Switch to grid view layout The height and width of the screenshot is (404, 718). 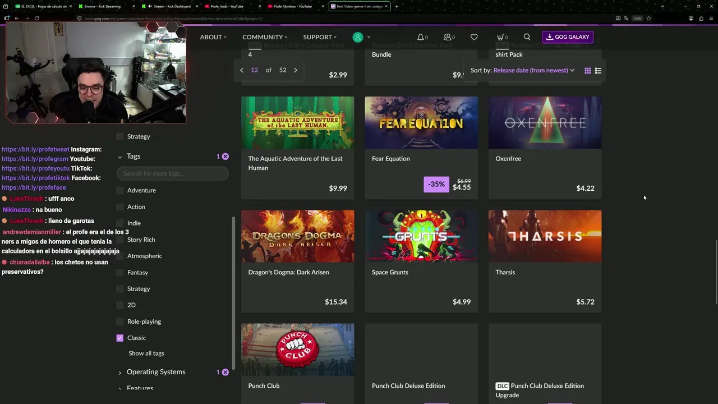(x=588, y=71)
